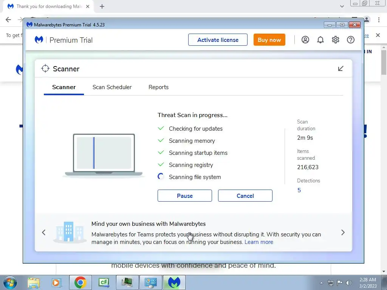Open the Malwarebytes account icon

tap(305, 40)
